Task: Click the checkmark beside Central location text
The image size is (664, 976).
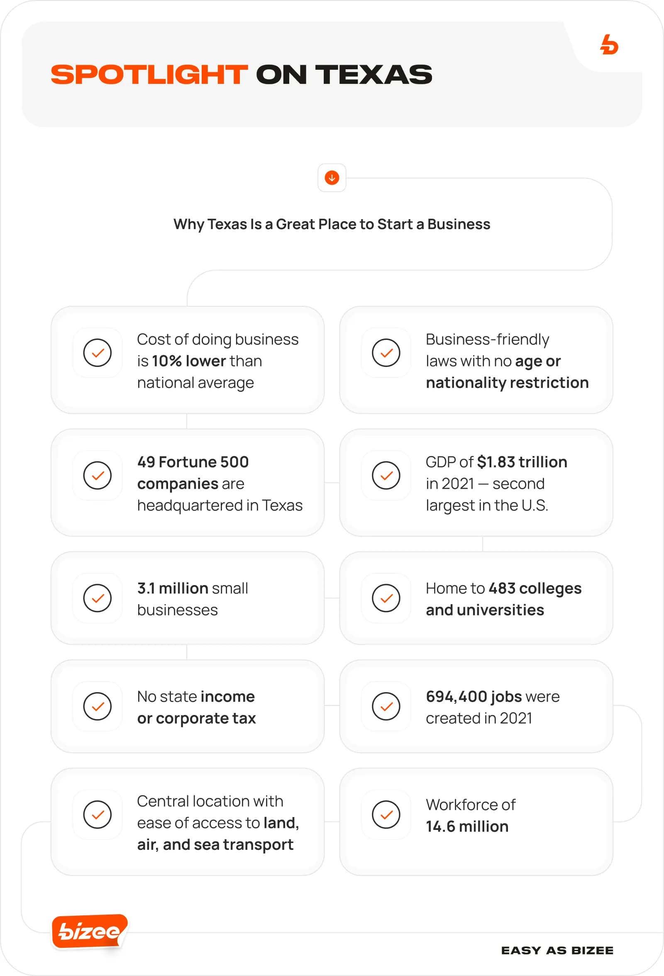Action: [x=98, y=815]
